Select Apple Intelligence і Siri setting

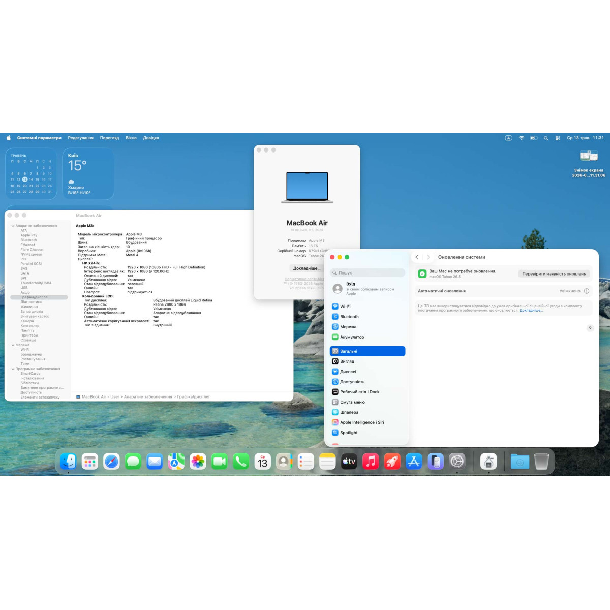click(368, 422)
